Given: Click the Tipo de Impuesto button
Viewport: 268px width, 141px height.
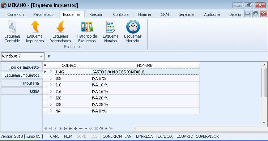Looking at the screenshot, I should coord(22,67).
